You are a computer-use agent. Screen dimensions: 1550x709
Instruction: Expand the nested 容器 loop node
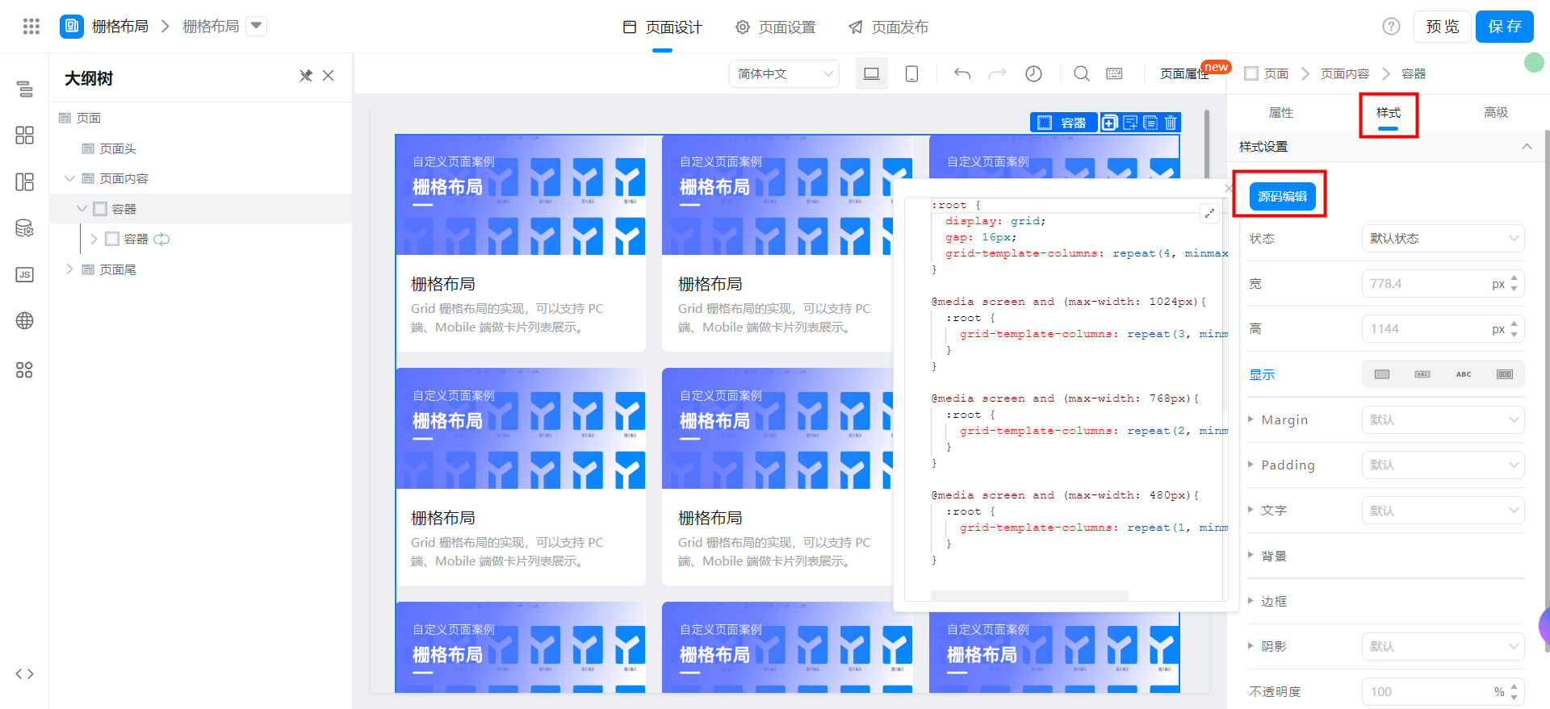[x=94, y=239]
